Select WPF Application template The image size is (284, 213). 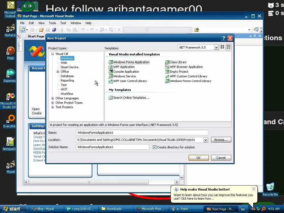[x=121, y=67]
